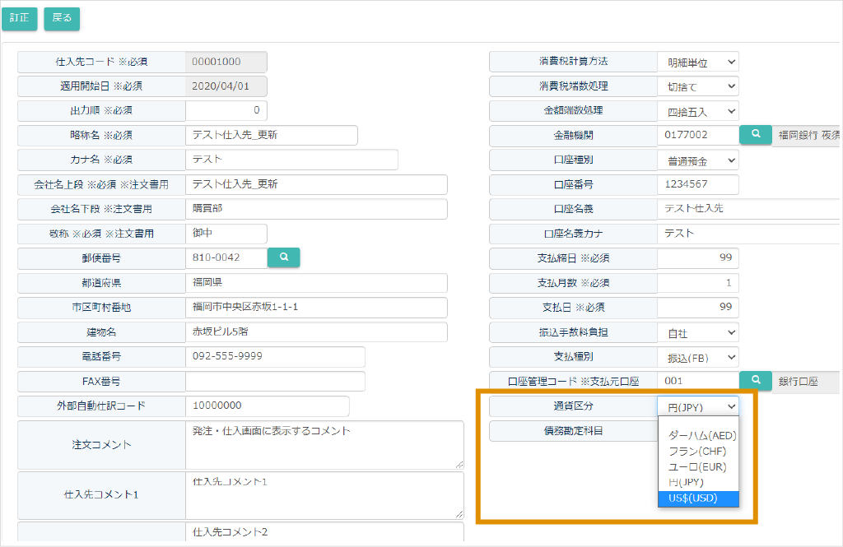This screenshot has height=547, width=843.
Task: Click the 略称名 input field
Action: coord(272,135)
